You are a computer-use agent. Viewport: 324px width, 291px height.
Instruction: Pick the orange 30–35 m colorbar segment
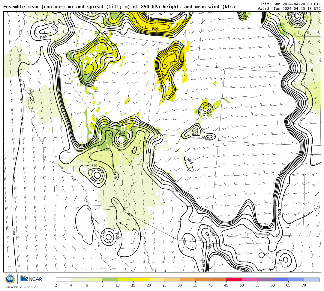coord(187,279)
